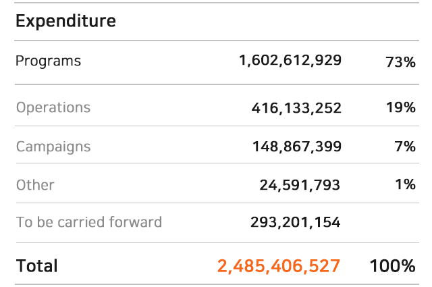This screenshot has width=432, height=287.
Task: Click the Programs row label
Action: click(48, 61)
